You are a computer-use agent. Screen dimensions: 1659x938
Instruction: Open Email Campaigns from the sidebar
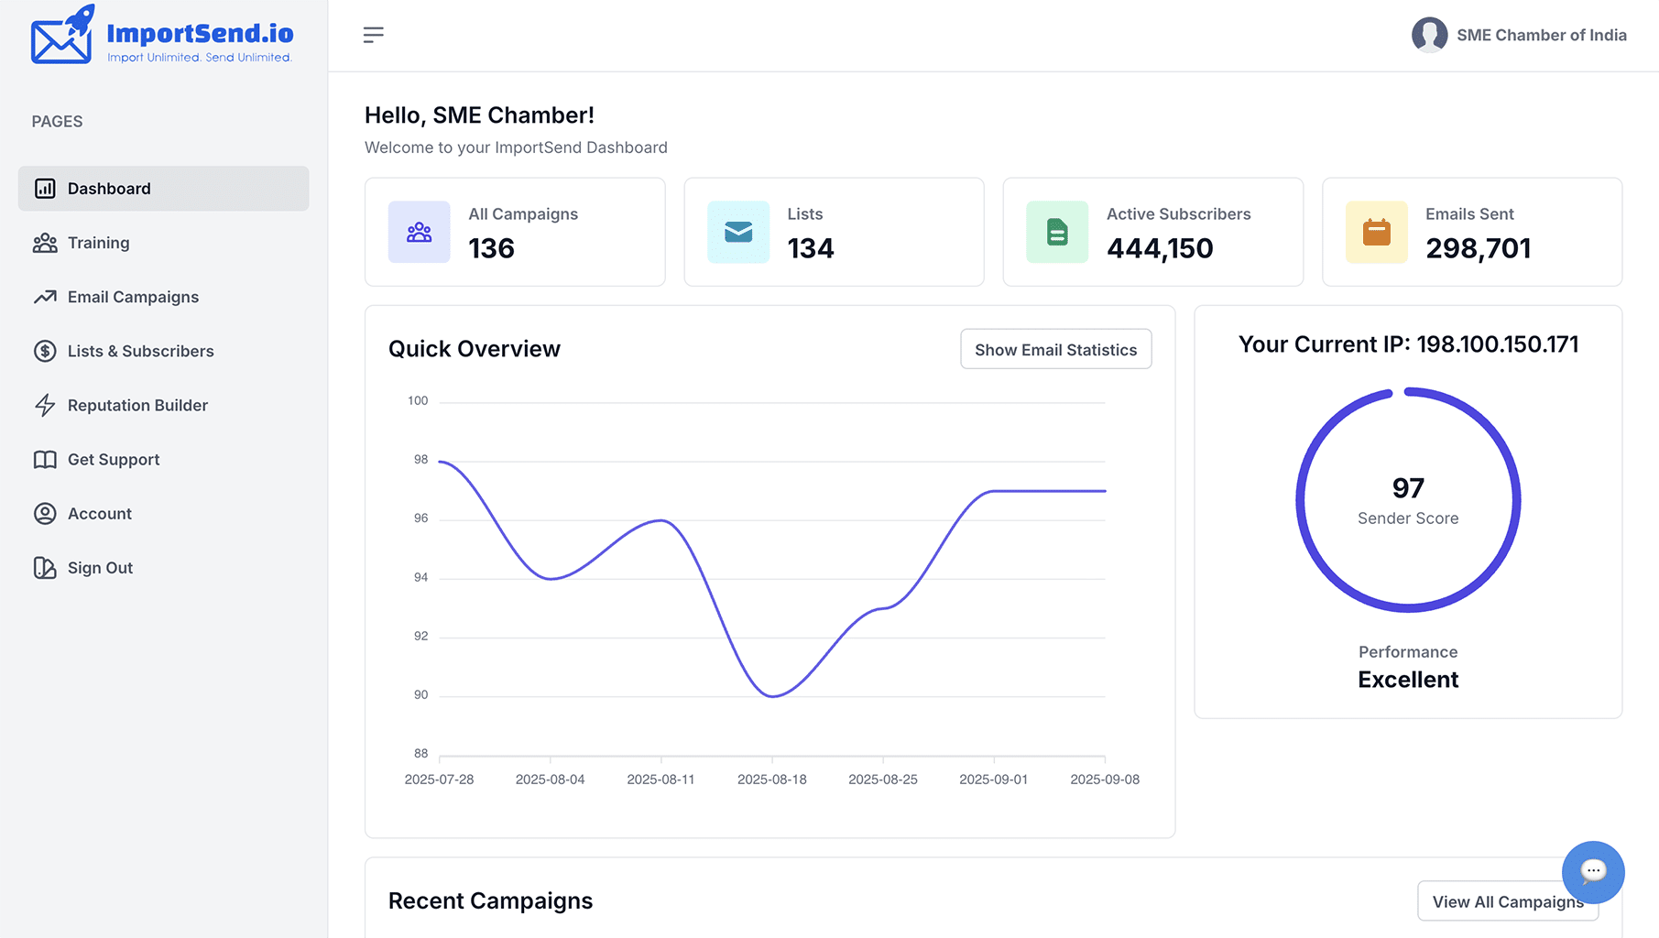click(164, 297)
